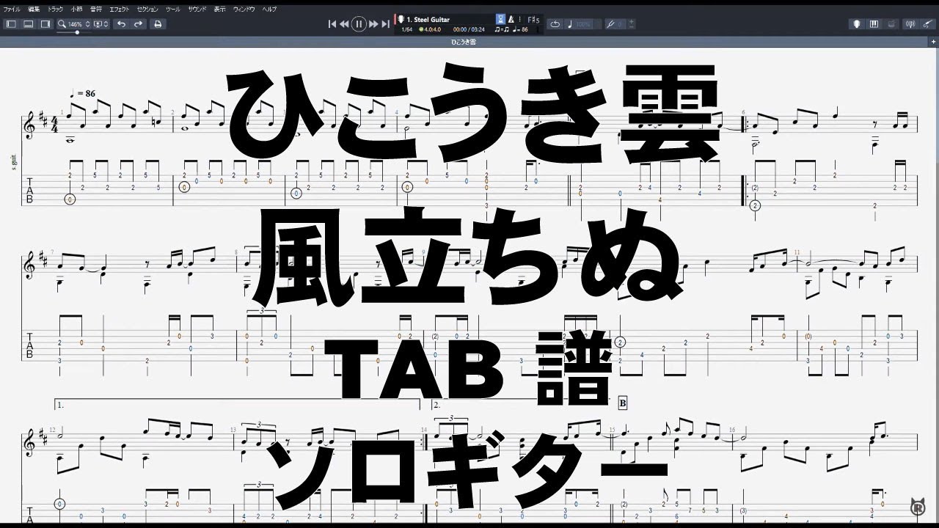
Task: Move the zoom slider handle
Action: 78,32
